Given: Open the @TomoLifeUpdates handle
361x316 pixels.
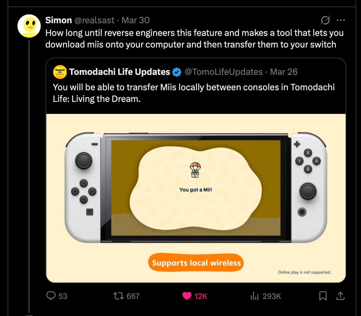Looking at the screenshot, I should pos(224,72).
